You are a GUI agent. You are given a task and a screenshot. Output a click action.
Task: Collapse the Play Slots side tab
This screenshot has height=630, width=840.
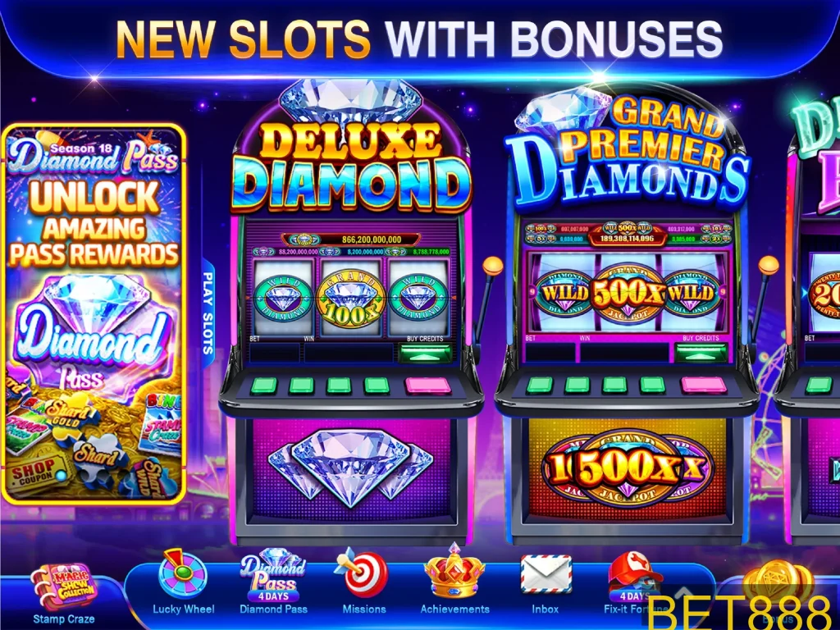[208, 313]
